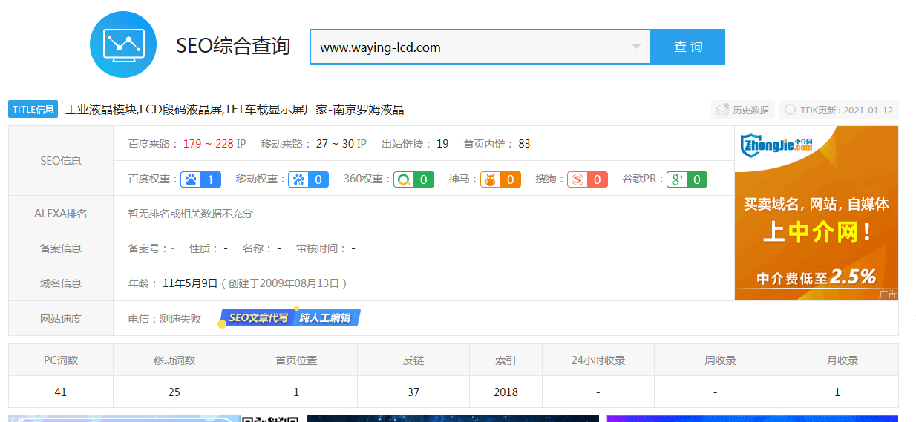Click the 神马 weight badge icon
This screenshot has width=916, height=422.
pos(500,179)
